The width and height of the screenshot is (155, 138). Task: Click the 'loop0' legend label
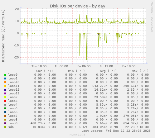tap(13, 75)
